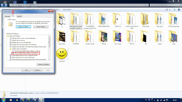Screen dimensions: 182x102
Task: Refresh the address bar location
Action: tap(147, 5)
